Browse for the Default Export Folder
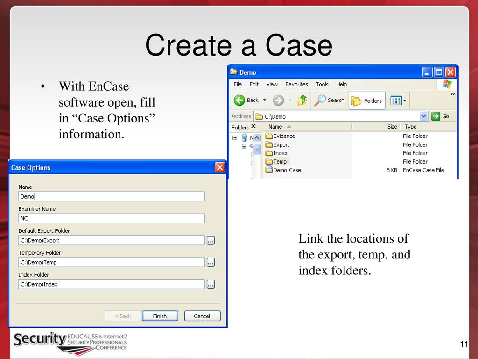This screenshot has width=478, height=359. [x=211, y=241]
